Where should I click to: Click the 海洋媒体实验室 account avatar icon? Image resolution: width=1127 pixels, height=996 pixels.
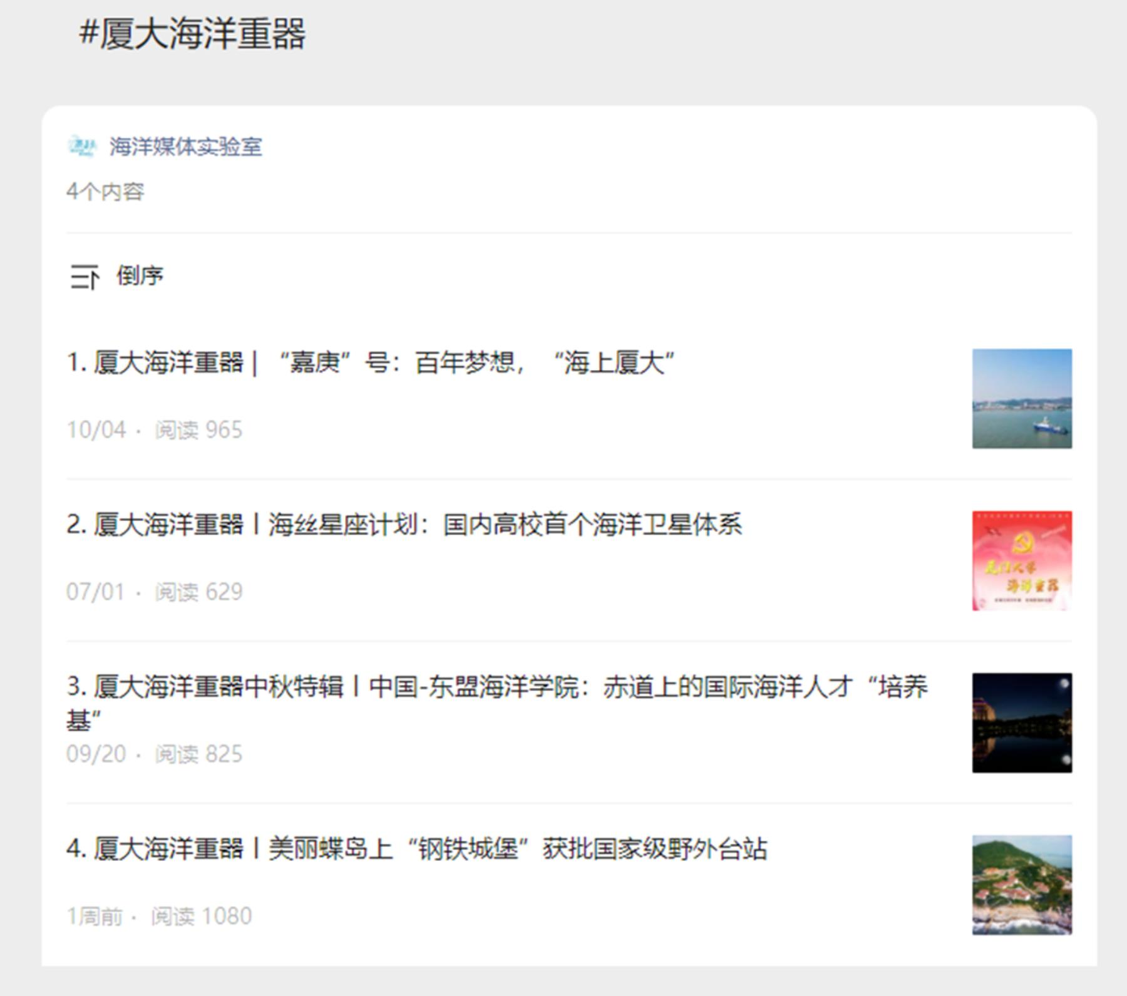coord(82,146)
